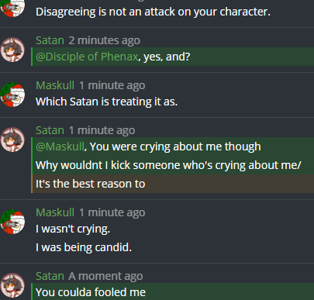The height and width of the screenshot is (300, 314).
Task: Select the 'Why wouldnt I kick someone' message line
Action: [x=173, y=165]
